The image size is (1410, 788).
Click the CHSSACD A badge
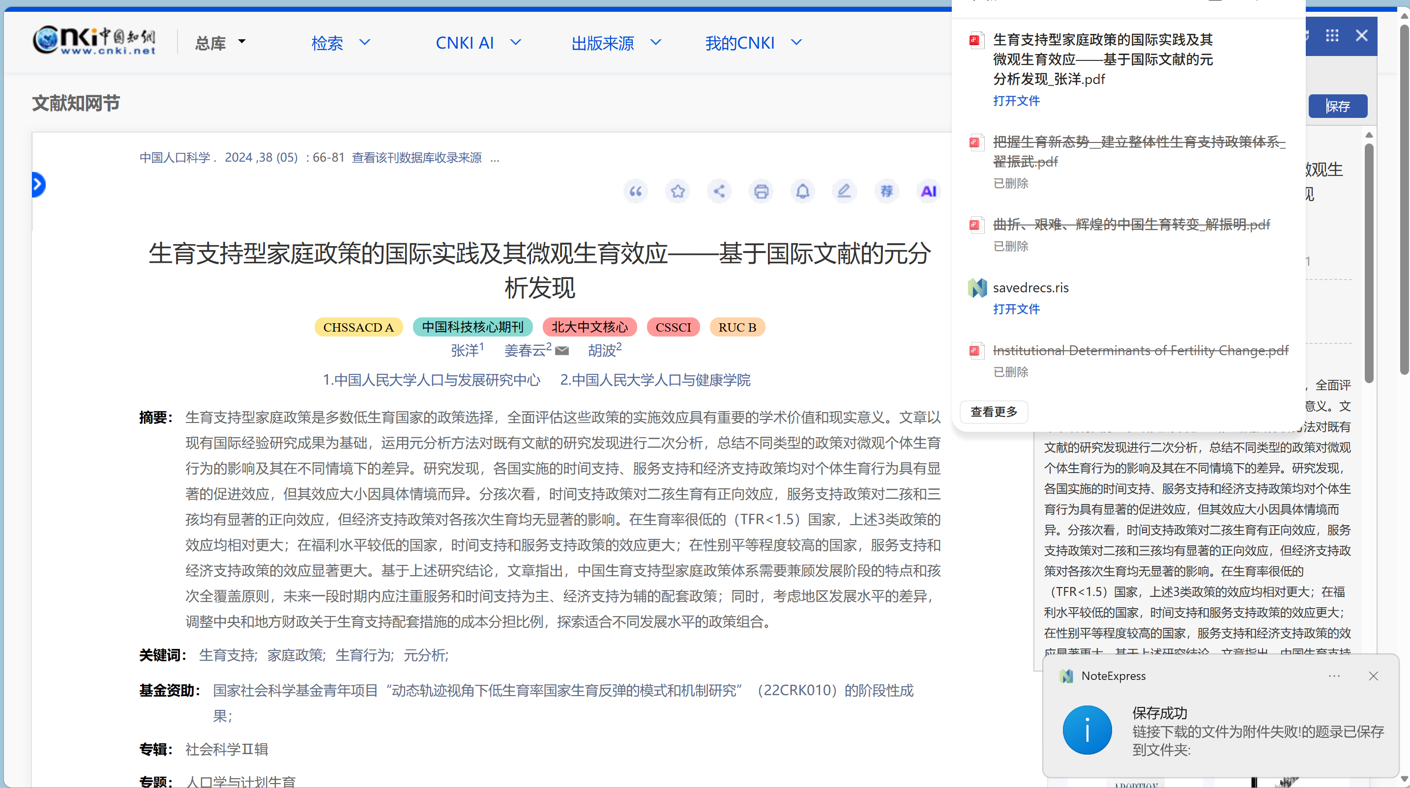tap(358, 327)
